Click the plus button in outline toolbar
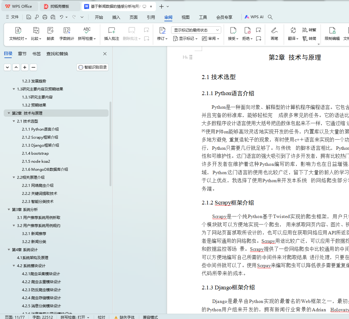Image resolution: width=349 pixels, height=319 pixels. point(25,67)
